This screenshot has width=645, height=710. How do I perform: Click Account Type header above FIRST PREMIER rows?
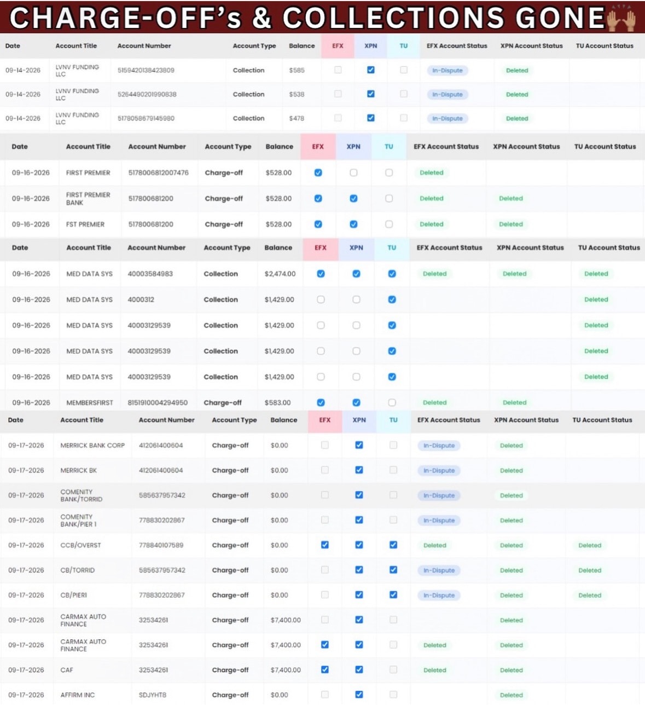[x=228, y=147]
